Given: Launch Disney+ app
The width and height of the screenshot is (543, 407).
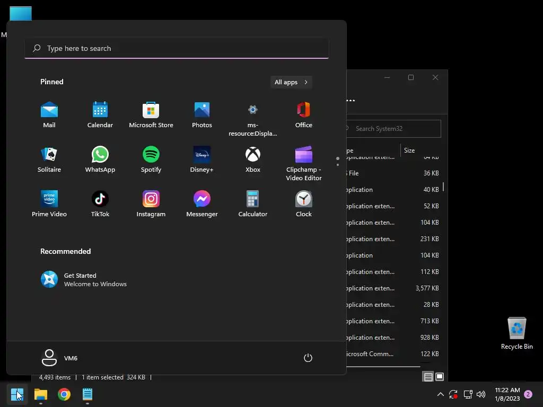Looking at the screenshot, I should pos(202,160).
